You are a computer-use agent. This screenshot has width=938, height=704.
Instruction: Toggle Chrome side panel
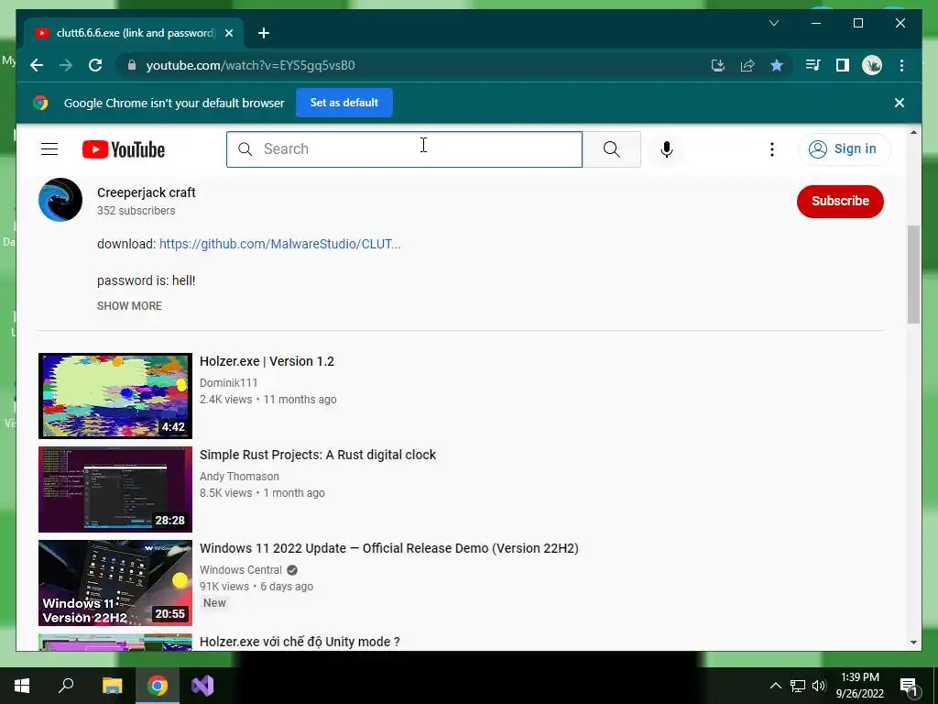tap(843, 65)
